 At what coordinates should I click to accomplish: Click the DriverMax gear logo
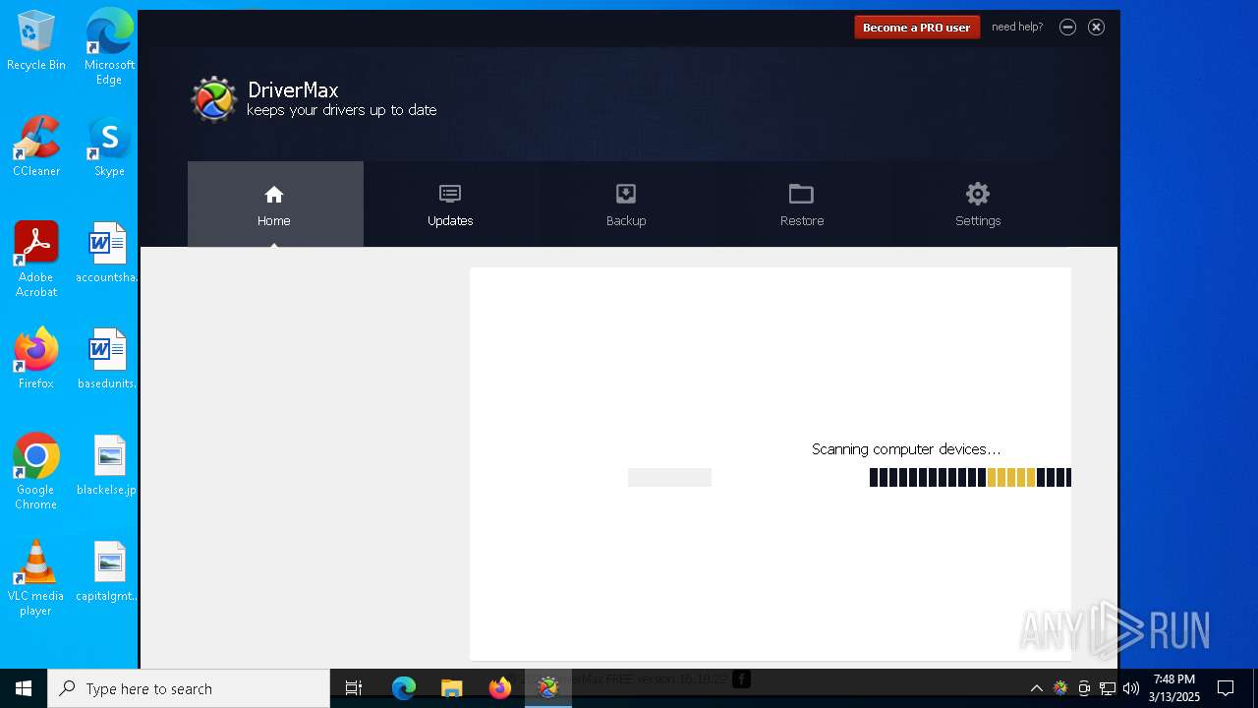(x=213, y=99)
